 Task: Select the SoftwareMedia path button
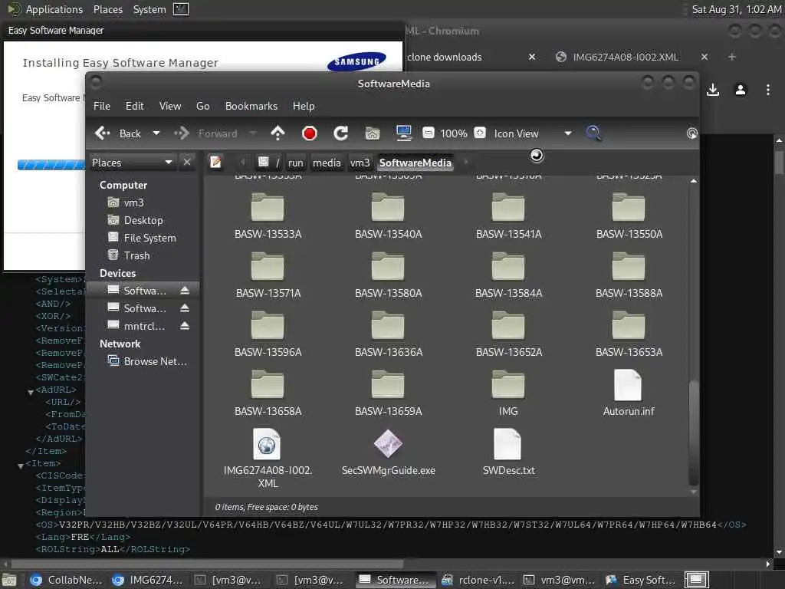tap(415, 163)
